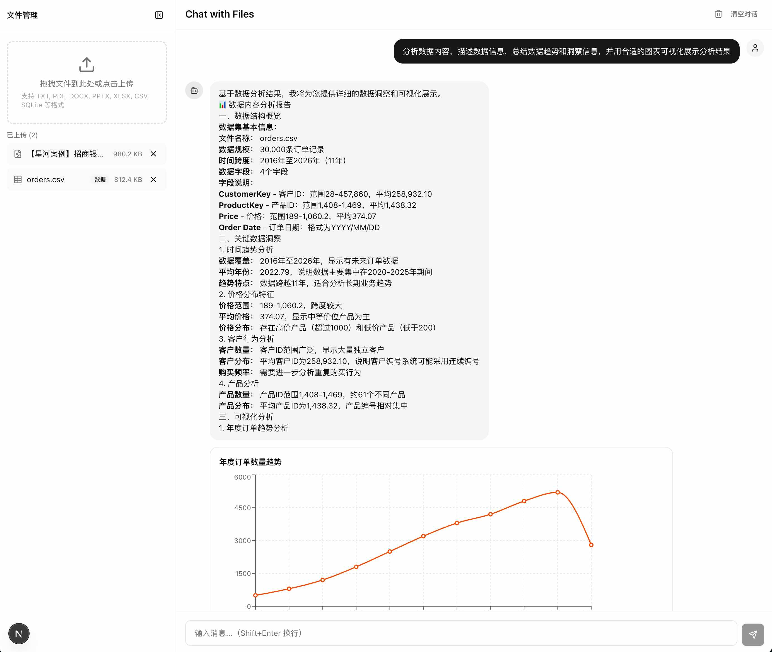
Task: Click the 星河案例 document file icon
Action: tap(18, 154)
